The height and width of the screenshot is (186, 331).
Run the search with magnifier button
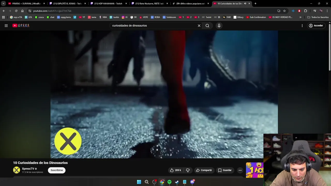(207, 26)
